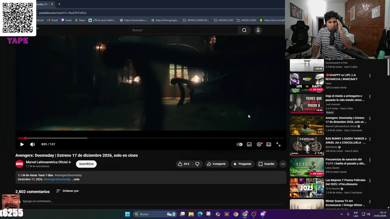
Task: Show hidden system tray icons chevron
Action: tap(341, 214)
